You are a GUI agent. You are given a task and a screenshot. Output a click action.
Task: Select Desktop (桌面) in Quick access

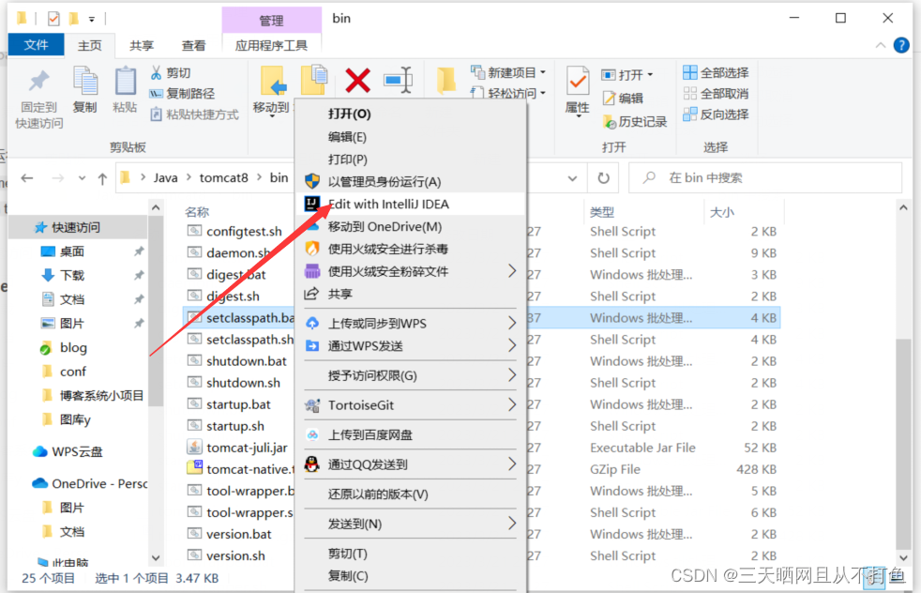71,251
